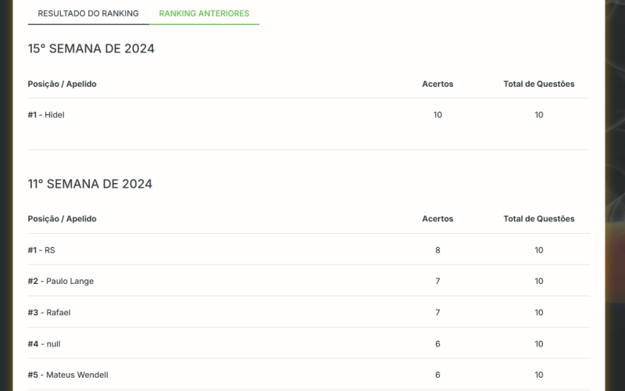Click the Paulo Lange ranking name
This screenshot has height=391, width=625.
70,282
